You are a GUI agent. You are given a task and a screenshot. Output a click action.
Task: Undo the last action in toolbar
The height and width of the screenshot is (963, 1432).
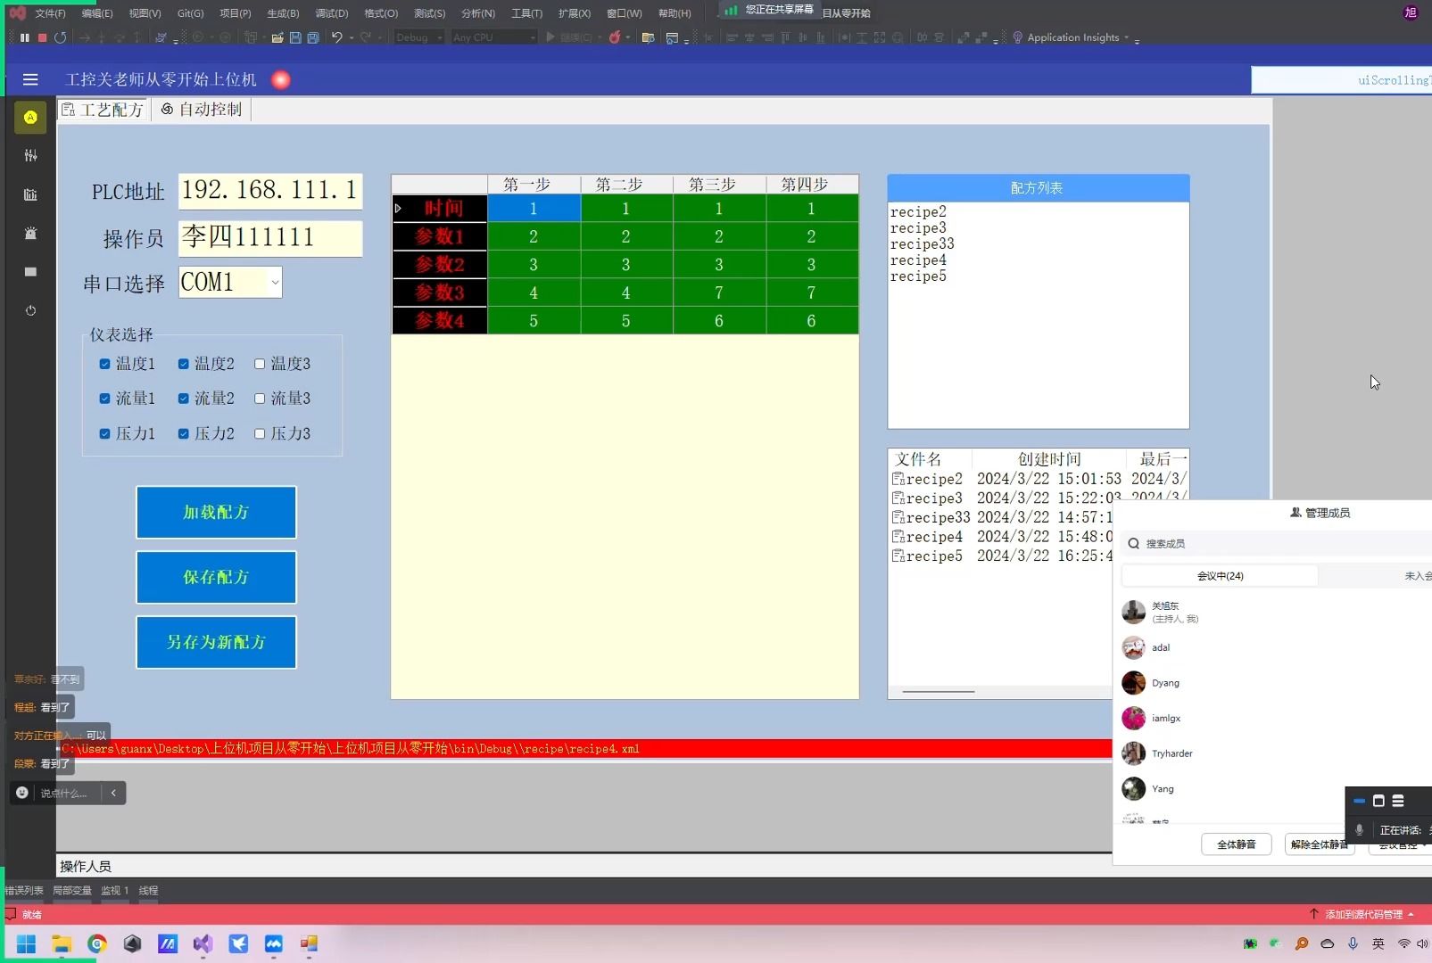336,37
